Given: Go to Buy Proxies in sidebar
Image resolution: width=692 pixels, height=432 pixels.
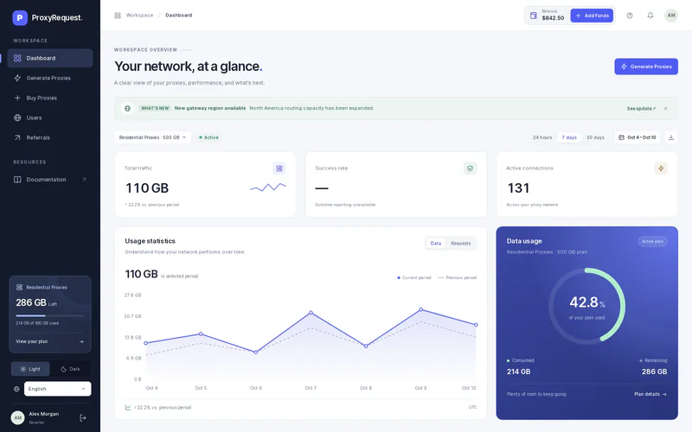Looking at the screenshot, I should 50,98.
